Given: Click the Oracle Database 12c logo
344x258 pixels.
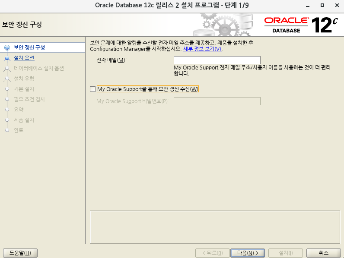Looking at the screenshot, I should pos(301,25).
